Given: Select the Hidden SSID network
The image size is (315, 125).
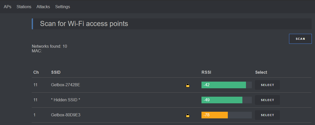Looking at the screenshot, I should (267, 100).
